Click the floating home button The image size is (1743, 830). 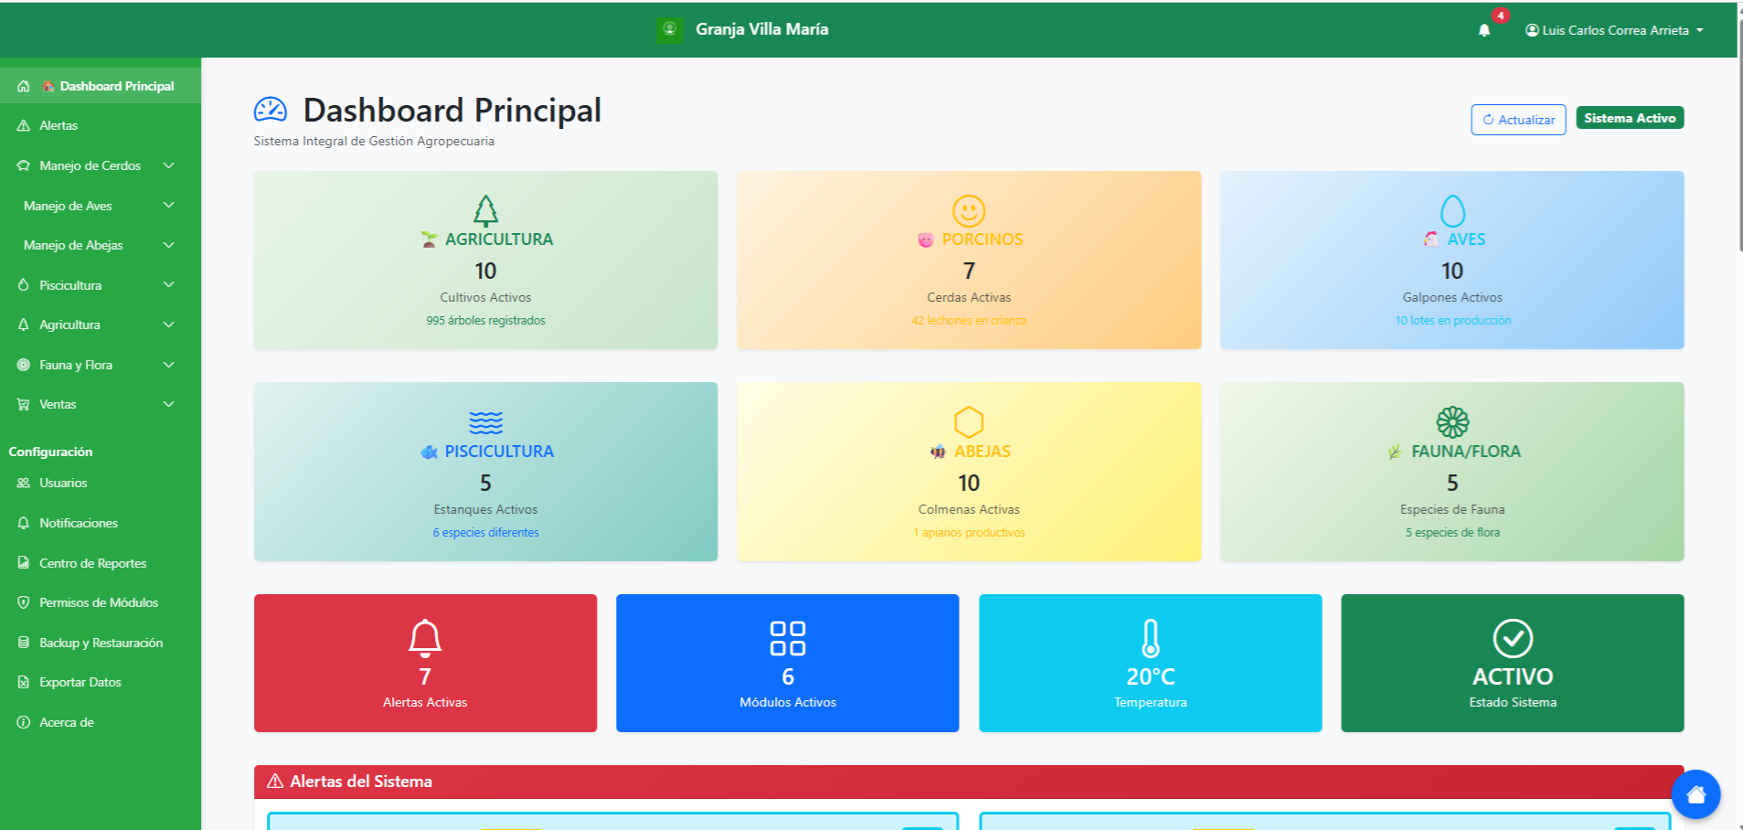(x=1695, y=794)
